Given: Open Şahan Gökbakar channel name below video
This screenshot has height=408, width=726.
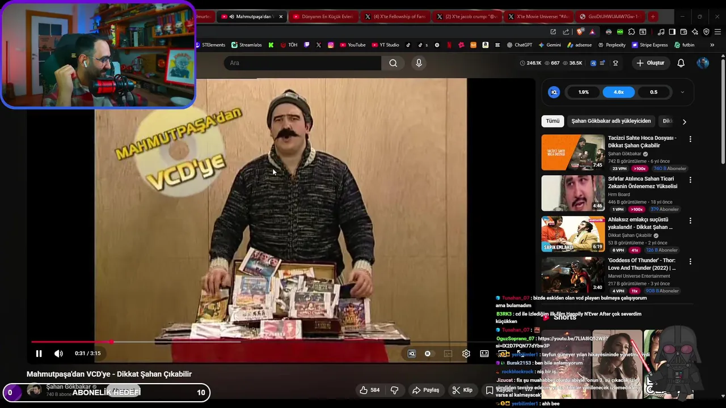Looking at the screenshot, I should [x=69, y=387].
